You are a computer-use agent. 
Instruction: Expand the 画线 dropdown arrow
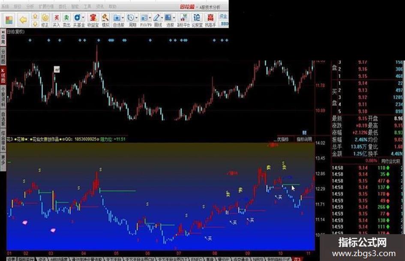162,18
